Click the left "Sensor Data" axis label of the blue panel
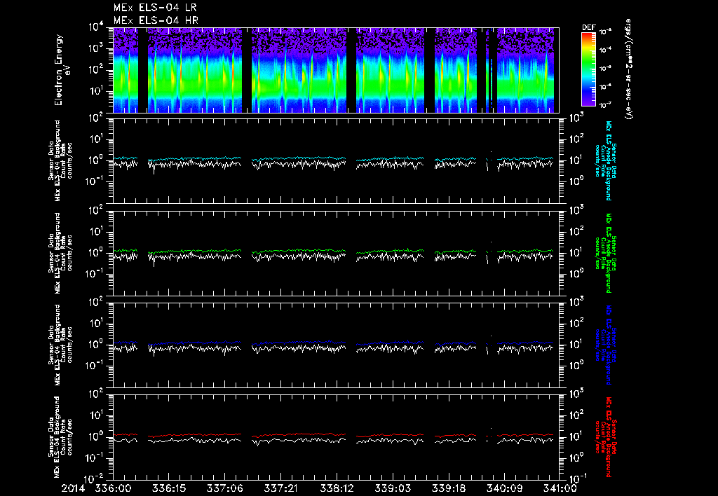Viewport: 718px width, 496px height. (x=50, y=345)
